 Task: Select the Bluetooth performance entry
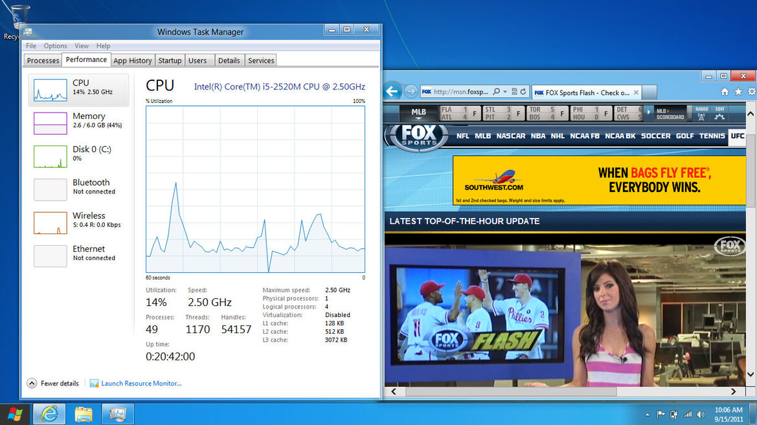[x=79, y=190]
